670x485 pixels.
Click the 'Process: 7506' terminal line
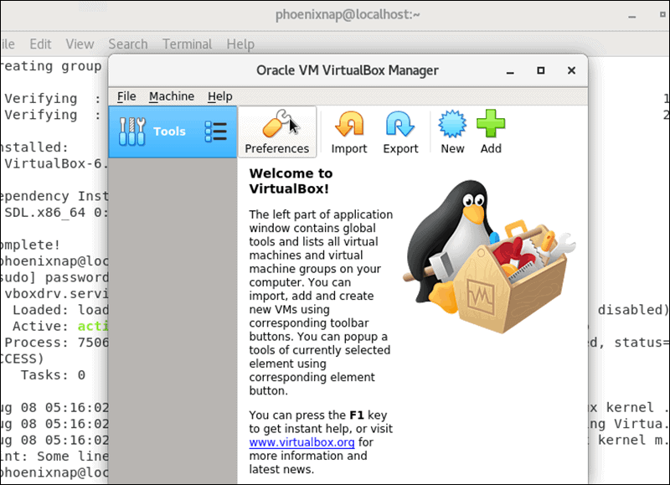pos(57,343)
